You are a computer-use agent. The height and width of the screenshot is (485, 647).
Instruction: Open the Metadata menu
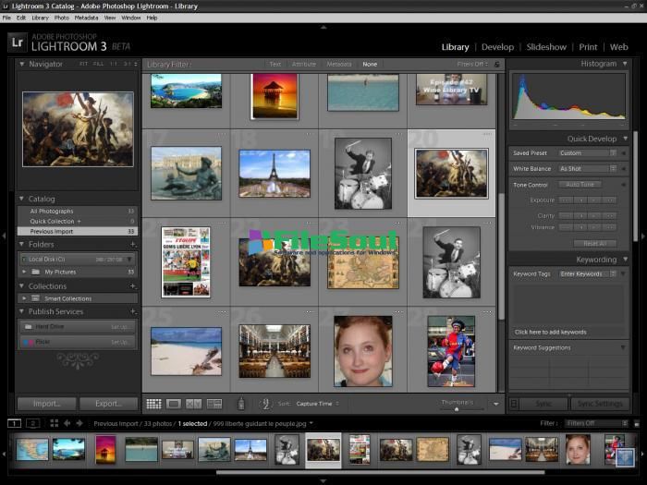(86, 18)
